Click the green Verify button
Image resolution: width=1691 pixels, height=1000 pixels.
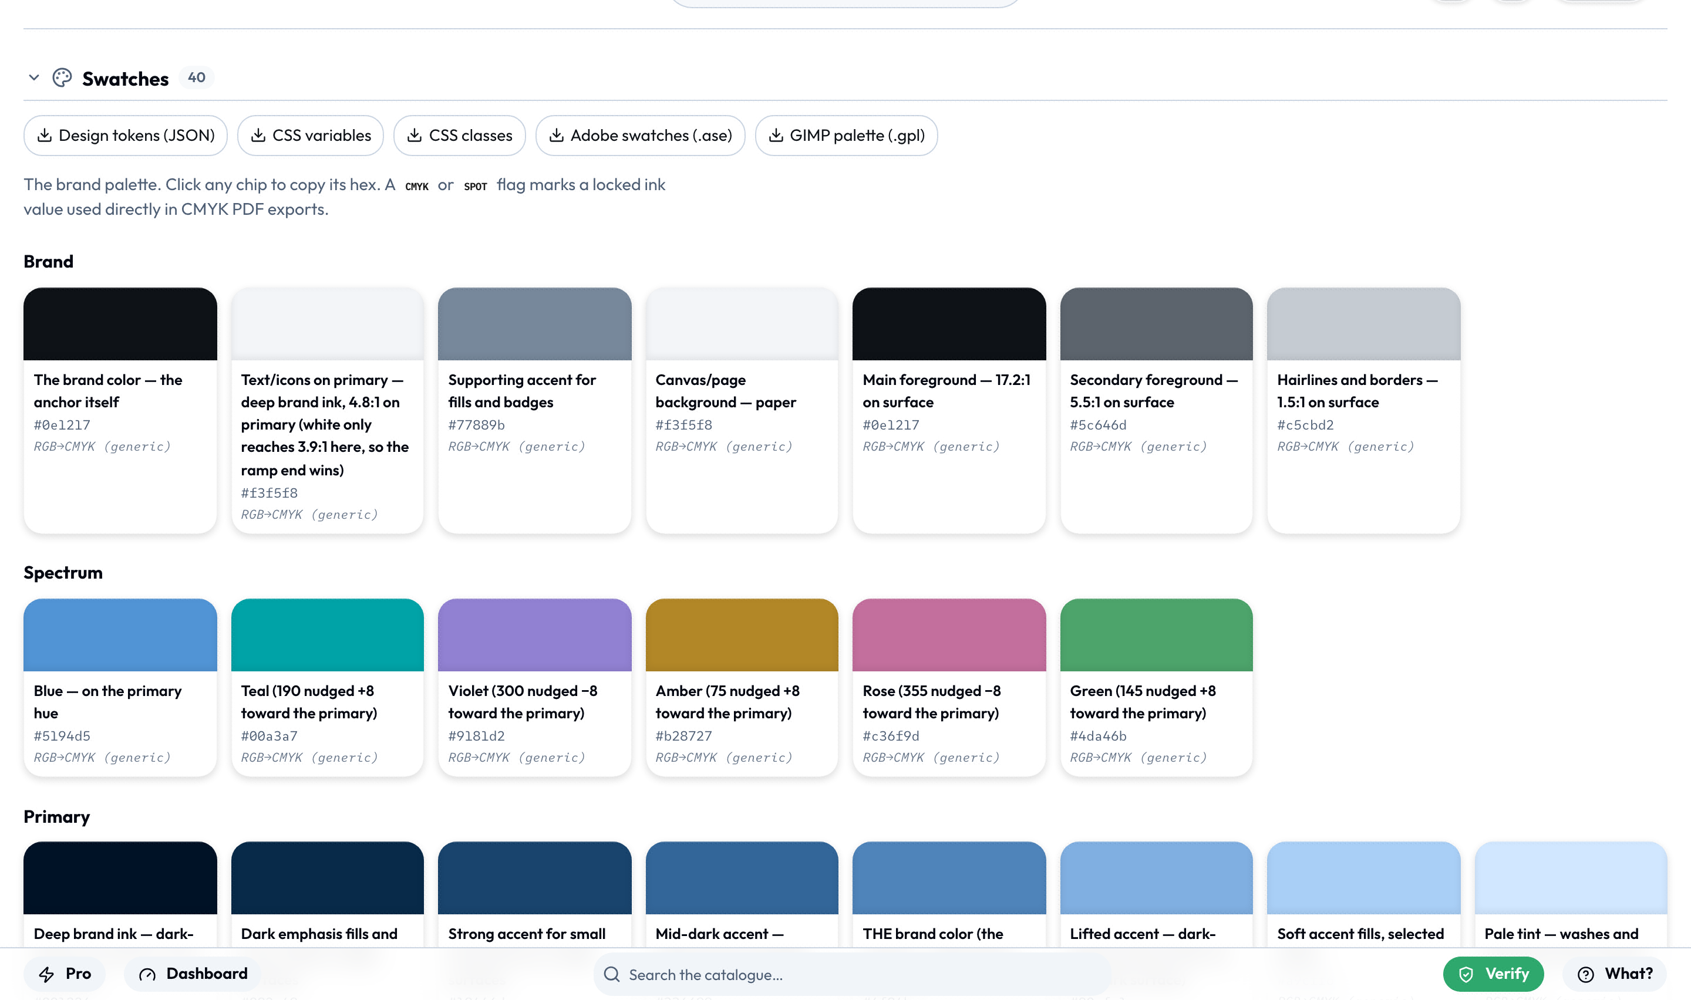1494,974
